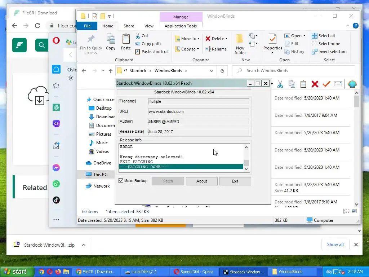The image size is (369, 277).
Task: Open the Application Tools tab
Action: point(181,26)
